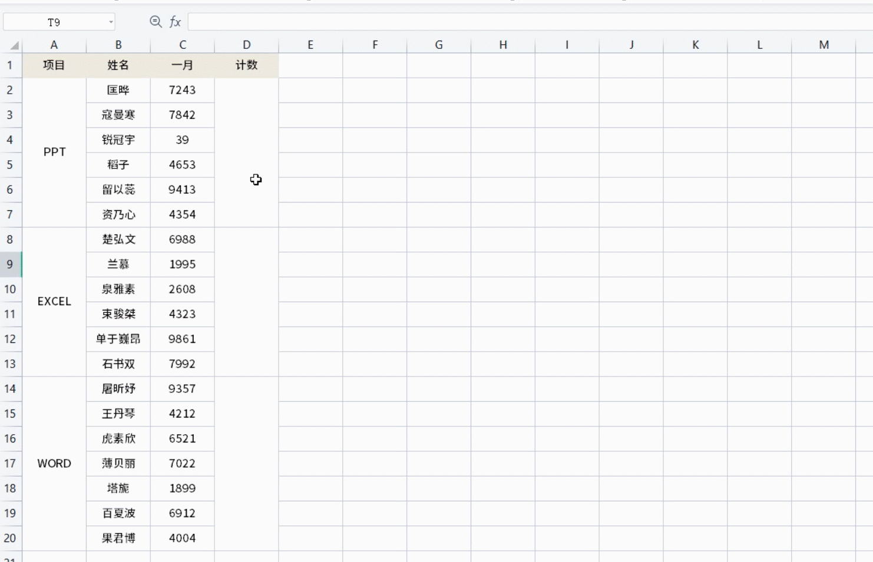Click the name cell 王丹琴

[x=118, y=414]
